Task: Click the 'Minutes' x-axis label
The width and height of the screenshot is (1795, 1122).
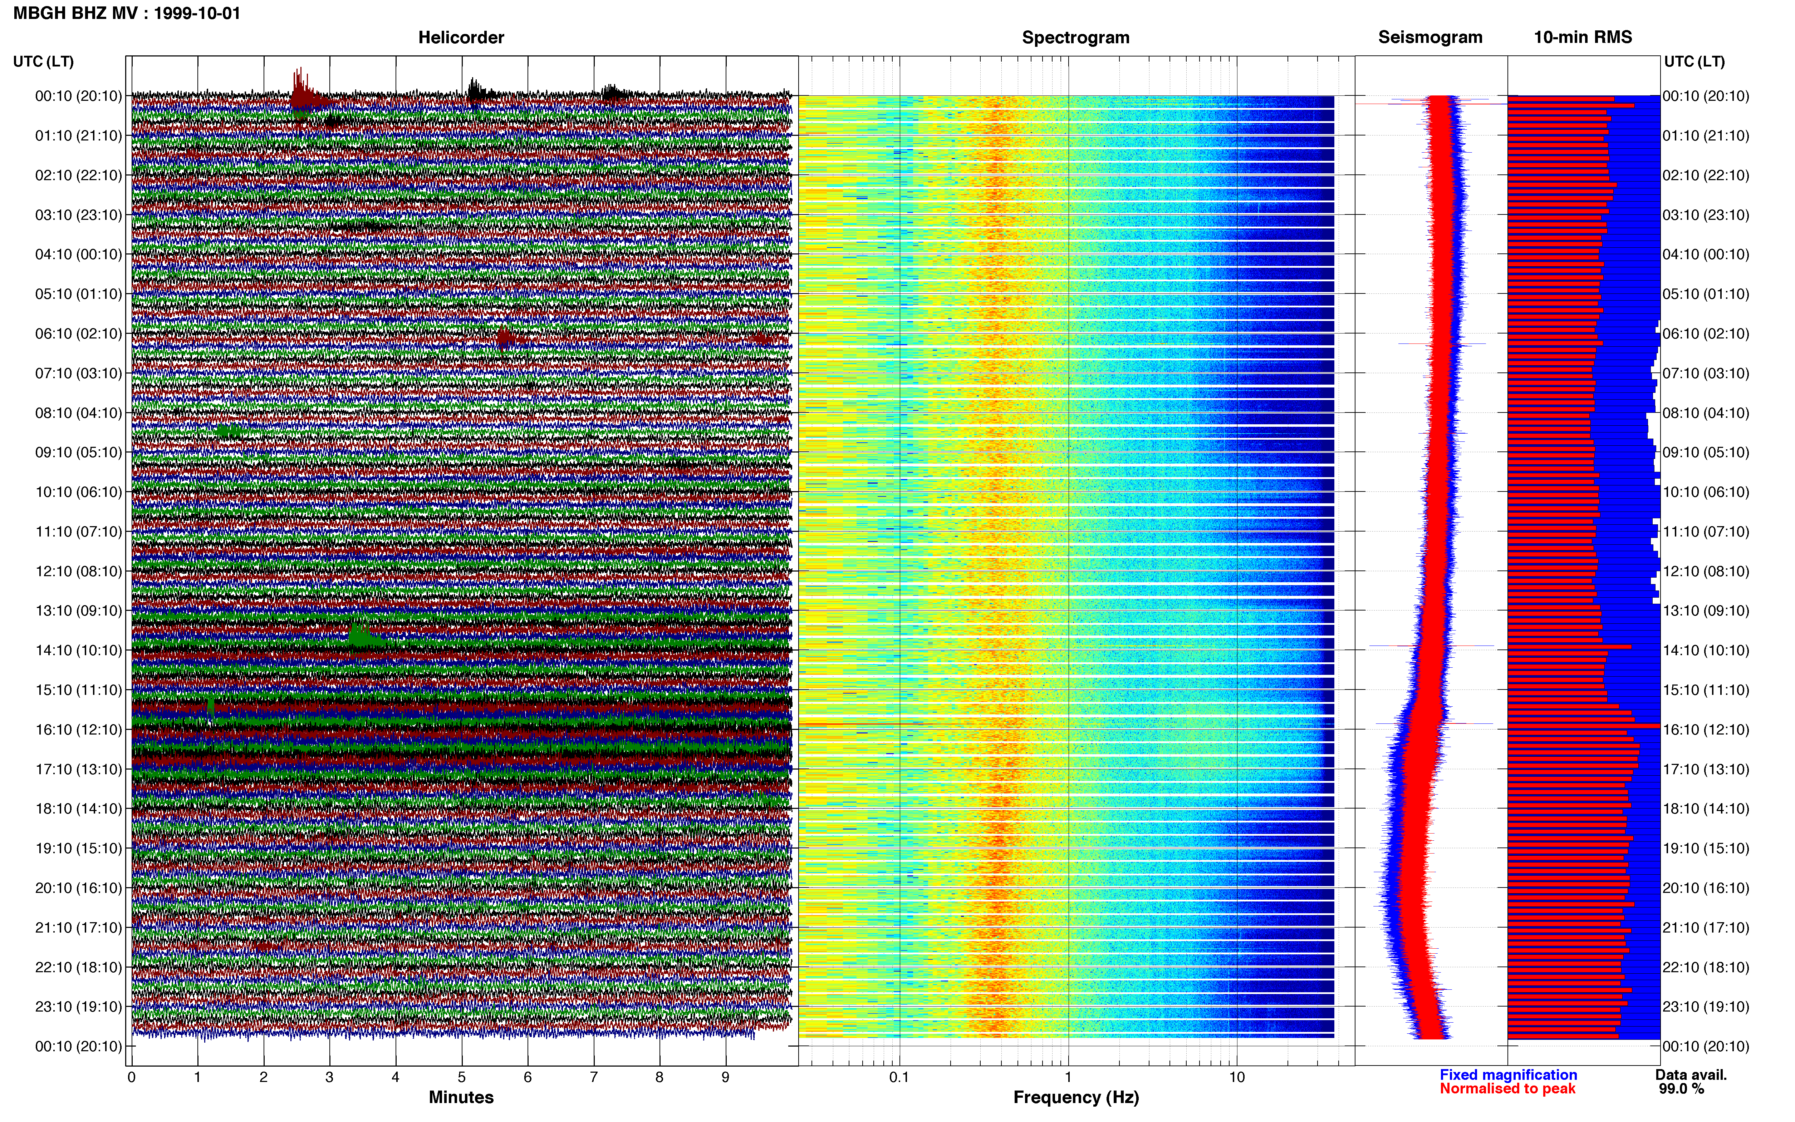Action: (x=461, y=1097)
